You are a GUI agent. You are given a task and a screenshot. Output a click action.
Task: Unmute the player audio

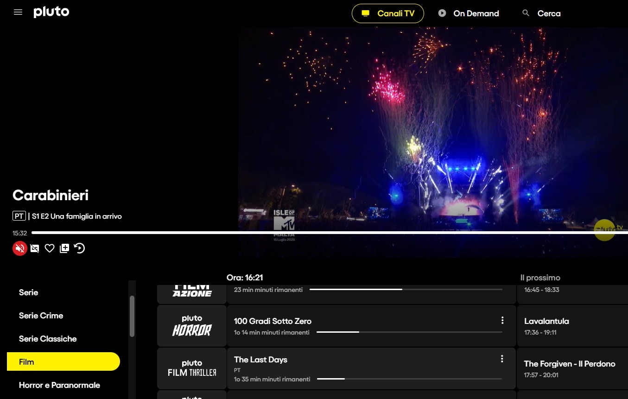click(20, 248)
